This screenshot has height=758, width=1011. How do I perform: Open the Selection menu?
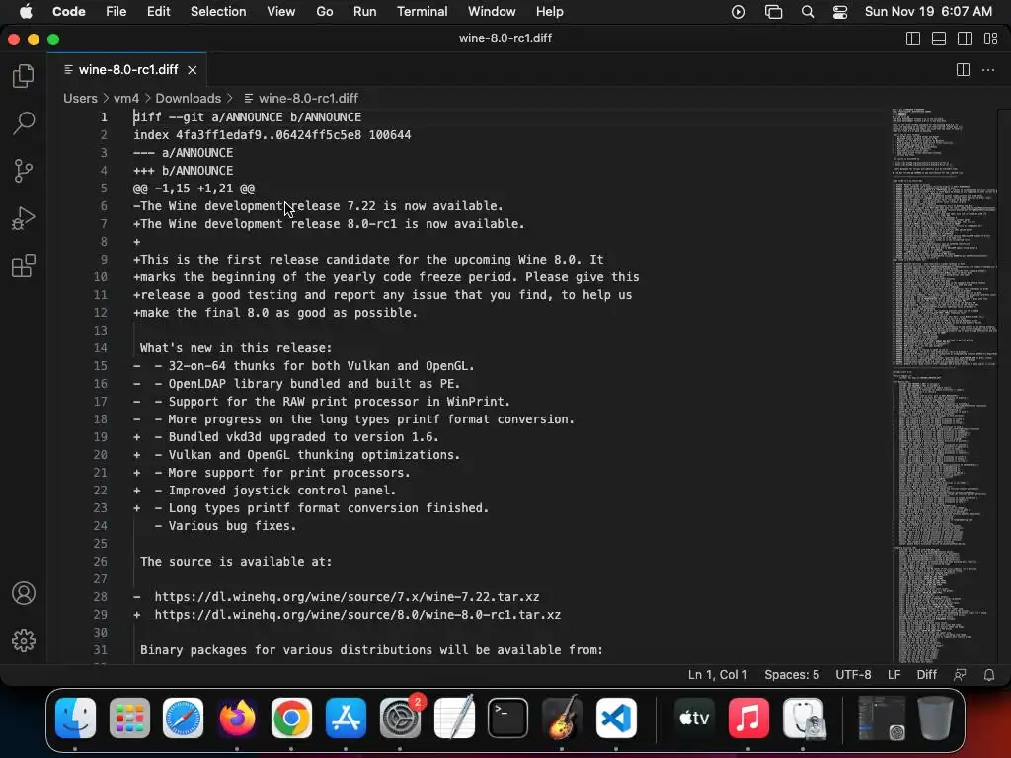[x=218, y=12]
